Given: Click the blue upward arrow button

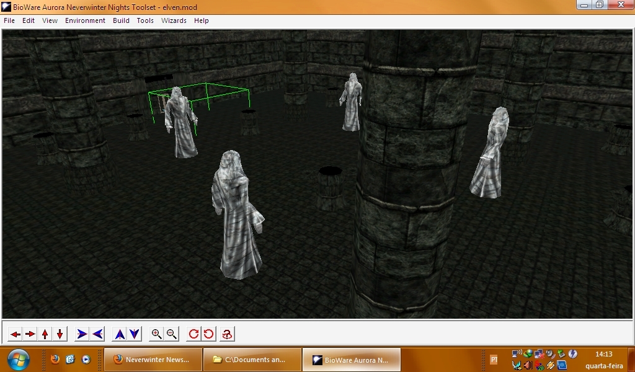Looking at the screenshot, I should 120,334.
